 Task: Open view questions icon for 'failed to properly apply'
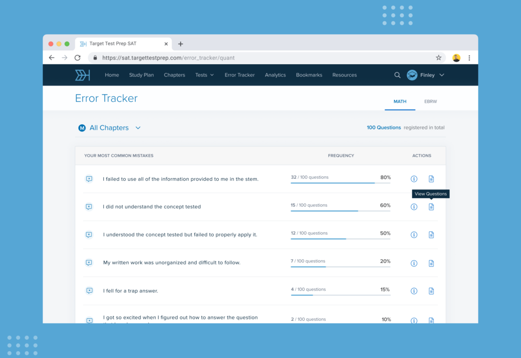[431, 235]
